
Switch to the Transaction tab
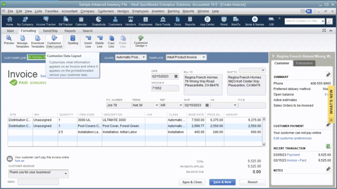point(304,63)
